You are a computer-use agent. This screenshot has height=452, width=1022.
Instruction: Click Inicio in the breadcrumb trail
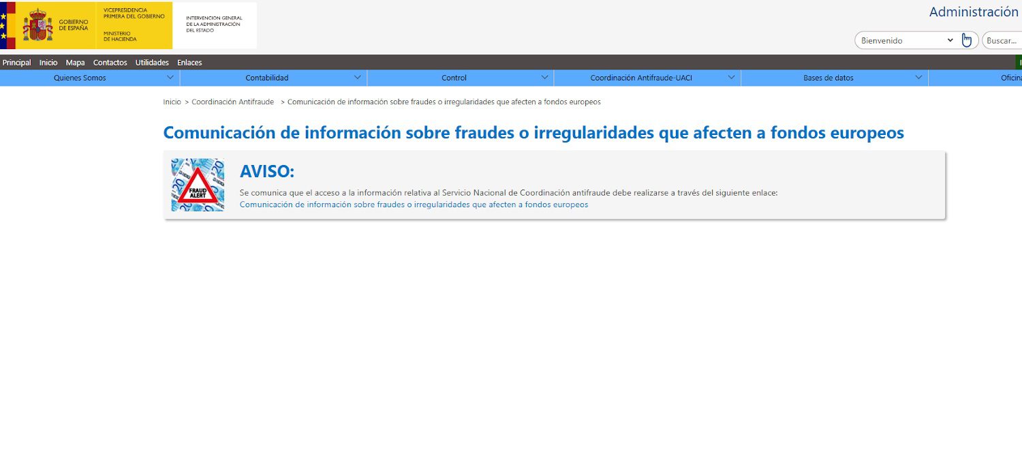[x=172, y=102]
